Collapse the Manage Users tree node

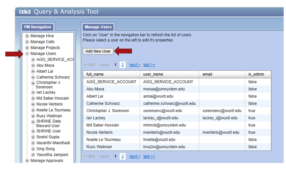[27, 54]
